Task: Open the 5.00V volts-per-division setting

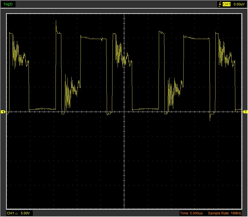Action: pyautogui.click(x=25, y=213)
